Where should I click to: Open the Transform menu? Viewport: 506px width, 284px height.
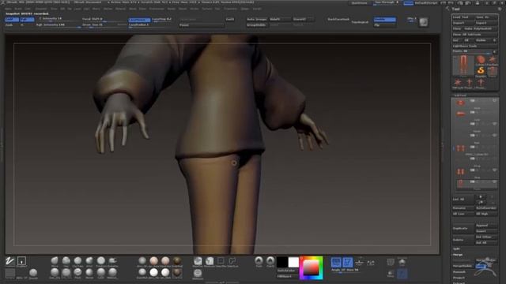231,9
